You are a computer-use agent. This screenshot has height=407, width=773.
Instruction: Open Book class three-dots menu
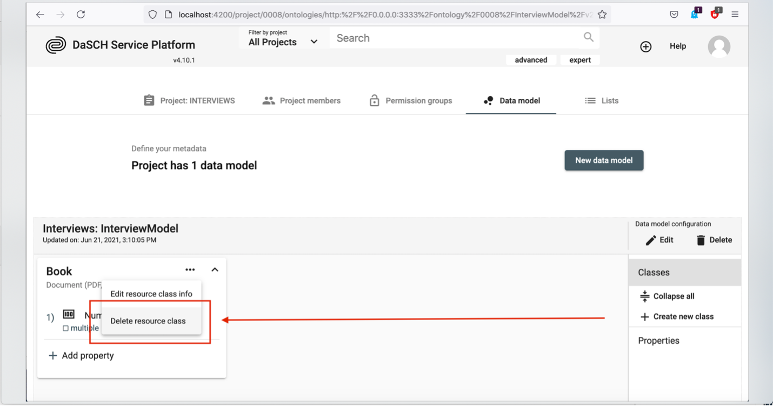190,270
